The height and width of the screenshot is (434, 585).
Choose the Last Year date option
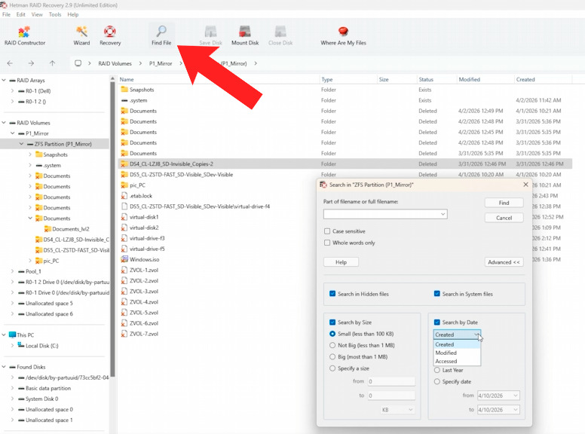pyautogui.click(x=437, y=370)
